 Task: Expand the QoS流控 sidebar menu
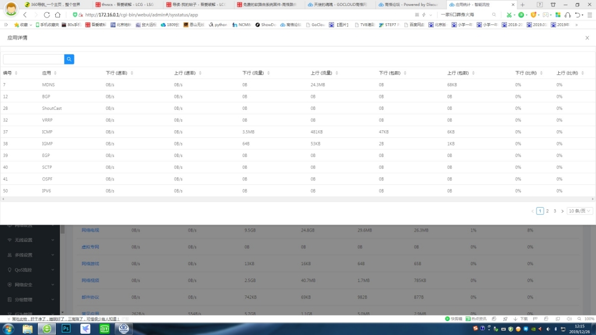click(x=30, y=270)
